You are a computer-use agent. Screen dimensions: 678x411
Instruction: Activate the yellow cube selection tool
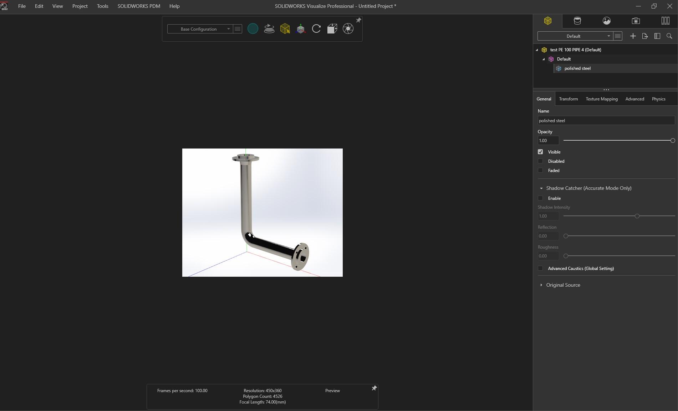pyautogui.click(x=285, y=29)
